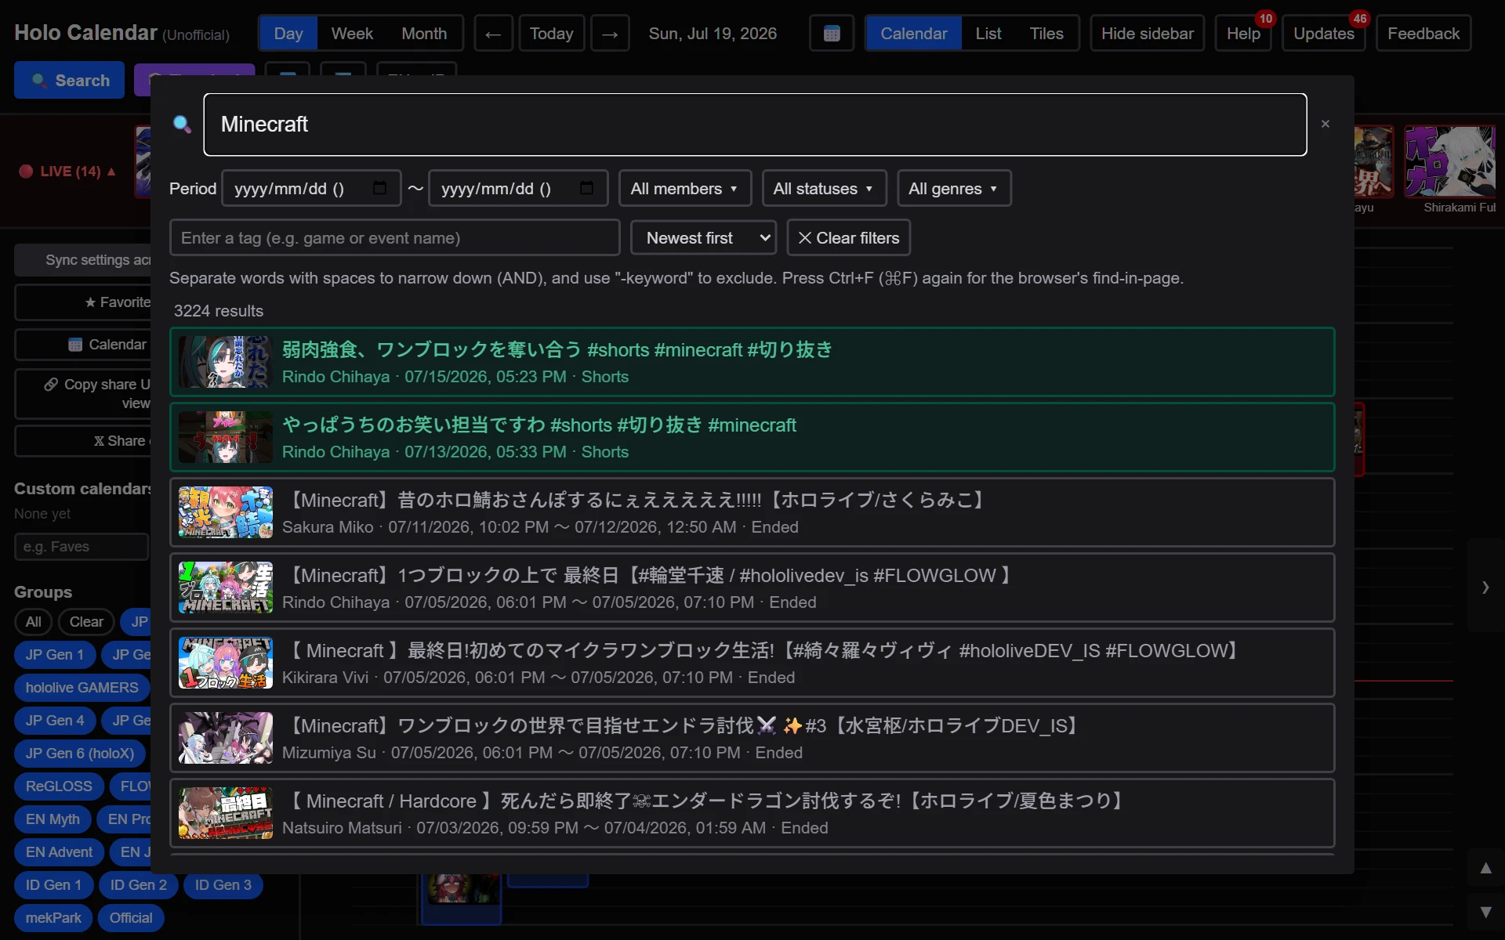The image size is (1505, 940).
Task: Close the search dialog
Action: [x=1325, y=124]
